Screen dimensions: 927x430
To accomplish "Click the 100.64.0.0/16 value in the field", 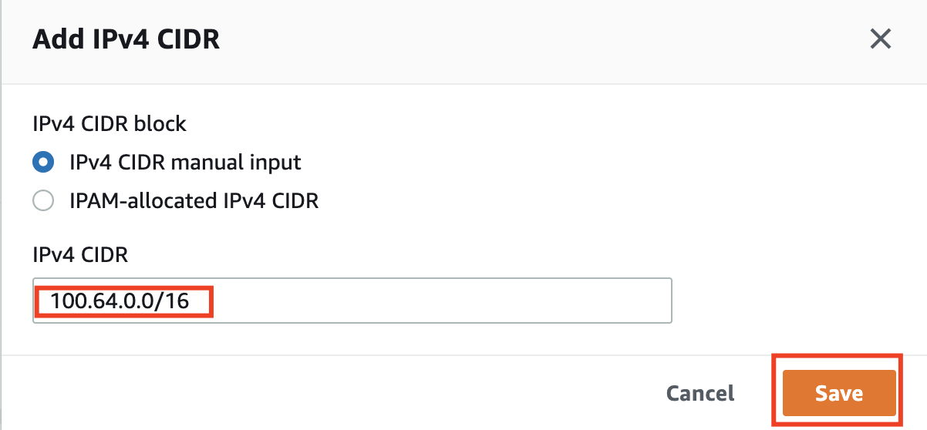I will point(120,301).
